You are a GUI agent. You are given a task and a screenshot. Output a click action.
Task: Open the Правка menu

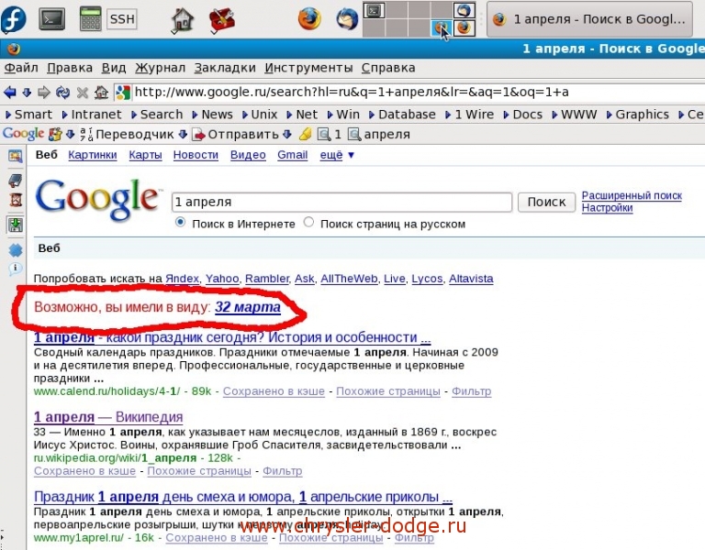[70, 68]
